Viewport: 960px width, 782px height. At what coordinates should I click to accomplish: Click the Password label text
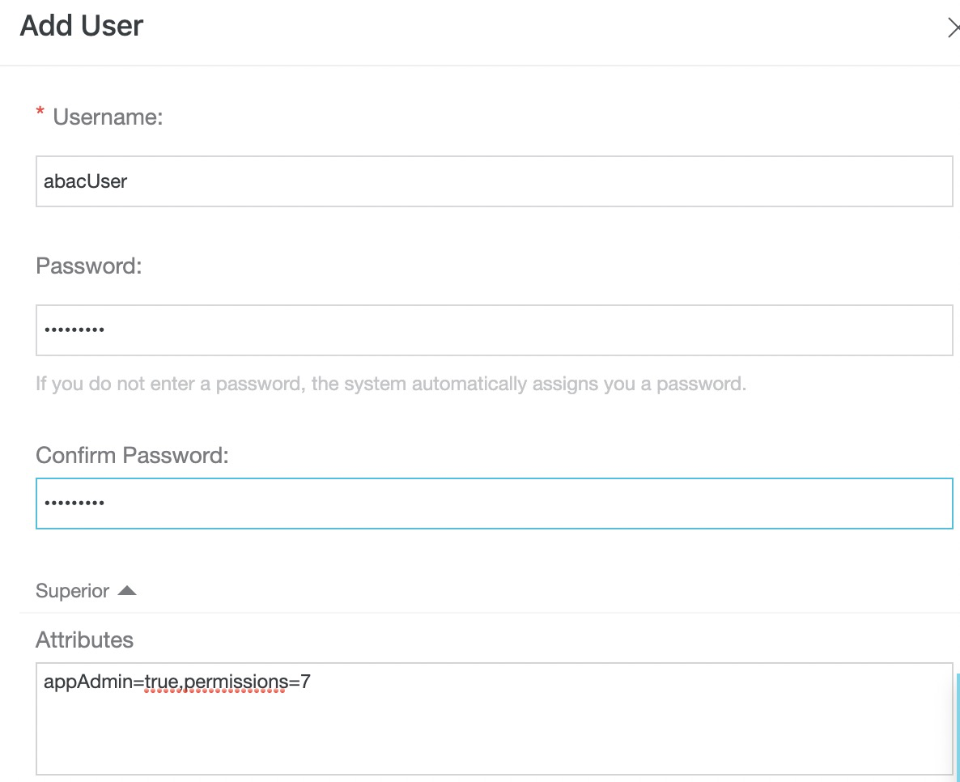89,266
